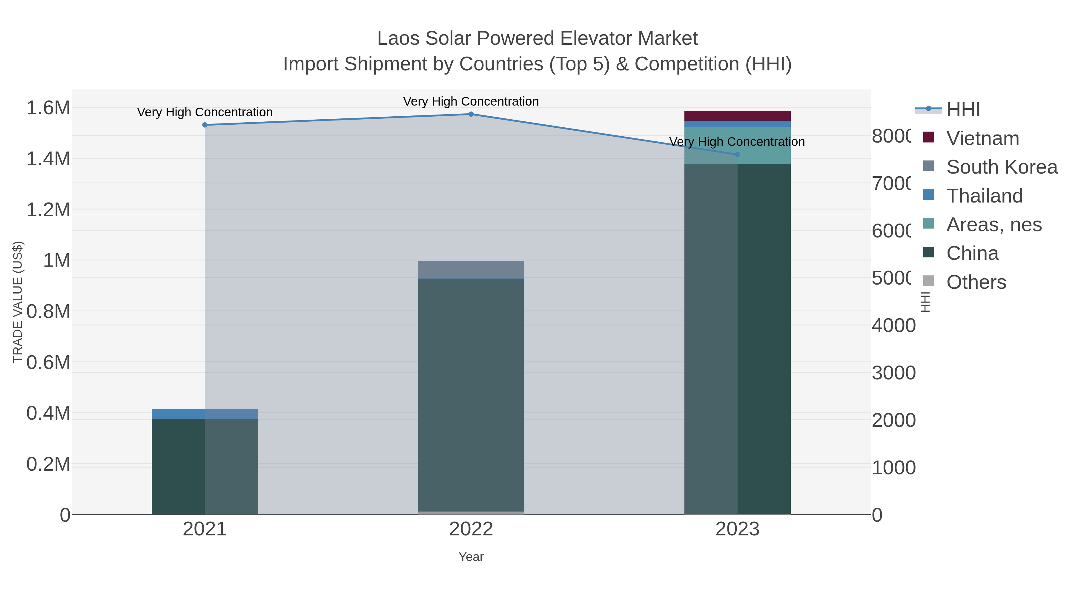
Task: Click the China dark green legend swatch
Action: coord(928,252)
